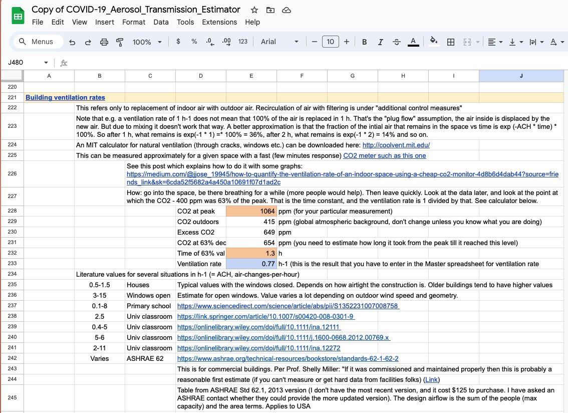Open the 'CO2 meter such as this one' link
568x413 pixels.
[384, 155]
